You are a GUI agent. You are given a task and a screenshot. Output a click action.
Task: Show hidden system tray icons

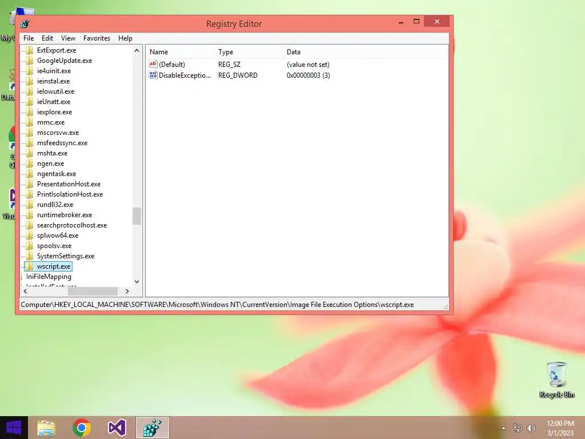coord(503,428)
